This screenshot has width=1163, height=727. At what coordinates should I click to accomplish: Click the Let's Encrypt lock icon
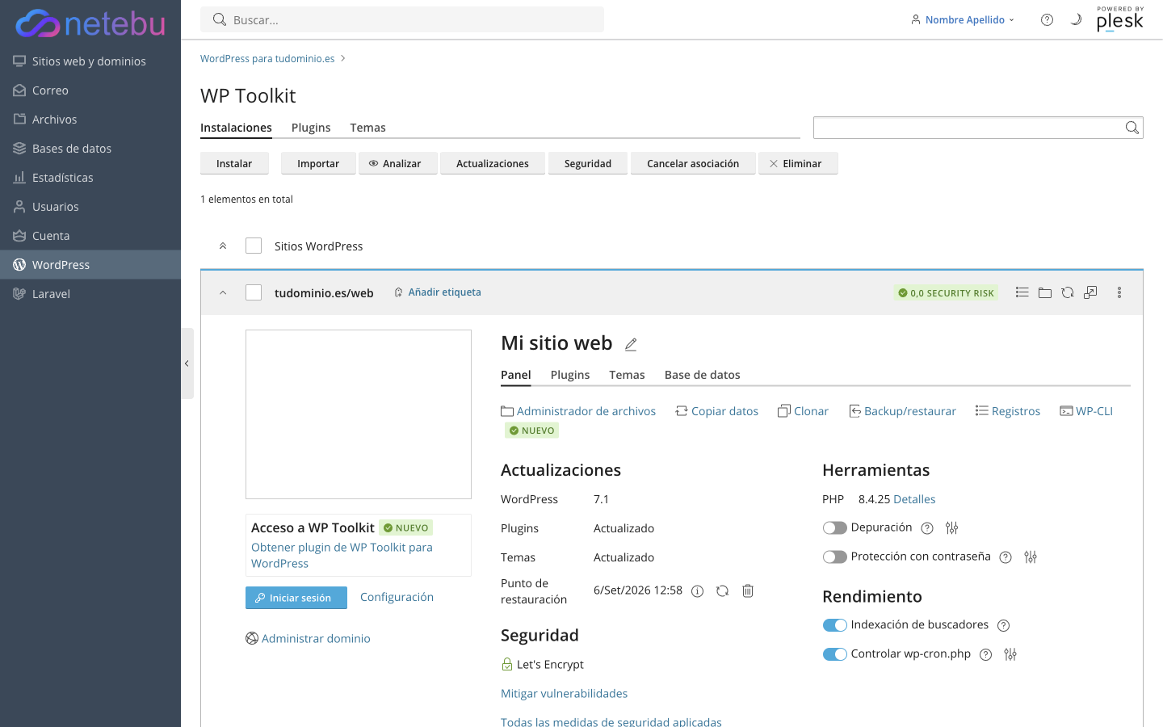point(507,664)
